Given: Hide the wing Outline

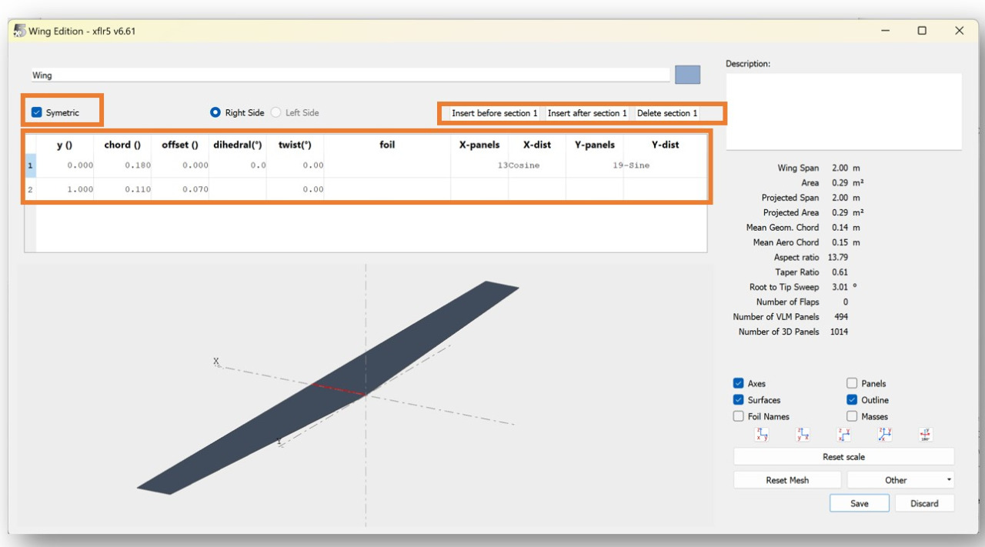Looking at the screenshot, I should pos(852,400).
